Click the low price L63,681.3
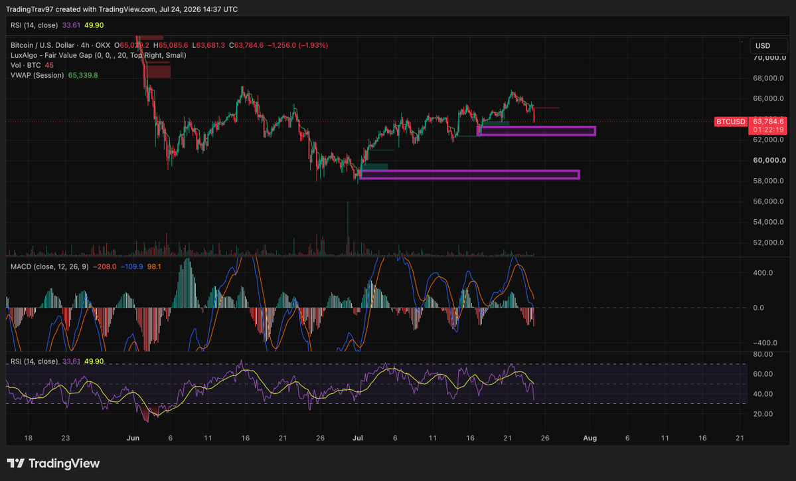The width and height of the screenshot is (796, 481). point(208,45)
